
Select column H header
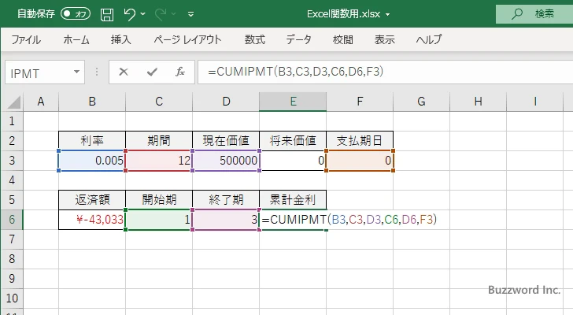[478, 102]
